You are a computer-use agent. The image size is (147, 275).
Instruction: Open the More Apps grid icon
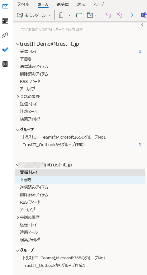[x=5, y=64]
